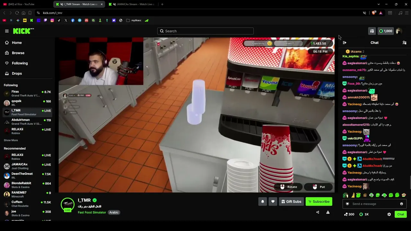
Task: Reload the page
Action: (x=17, y=13)
